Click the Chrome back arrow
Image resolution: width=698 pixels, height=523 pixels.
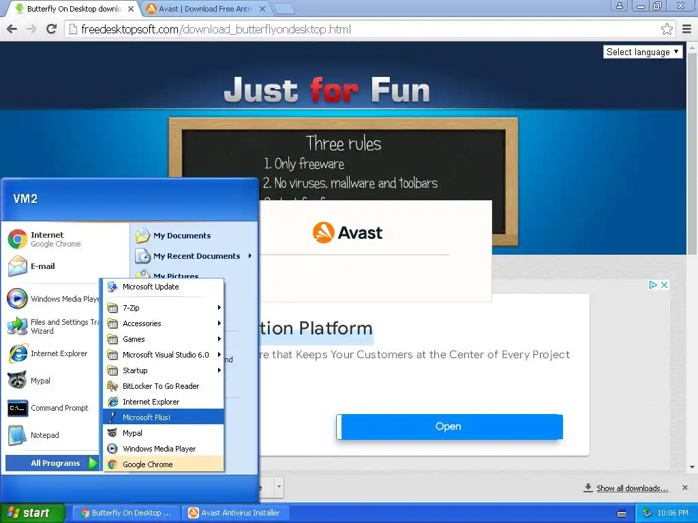coord(12,29)
